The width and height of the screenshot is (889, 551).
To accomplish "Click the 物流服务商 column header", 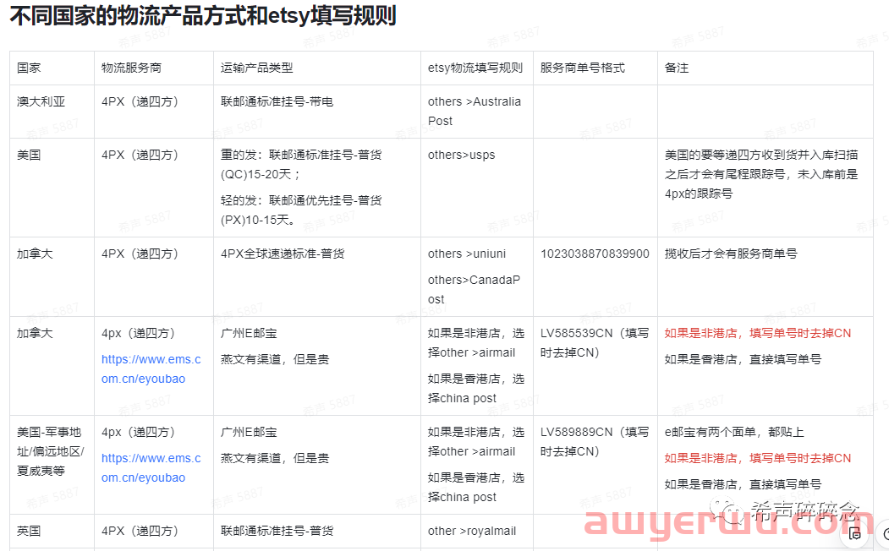I will [x=132, y=68].
